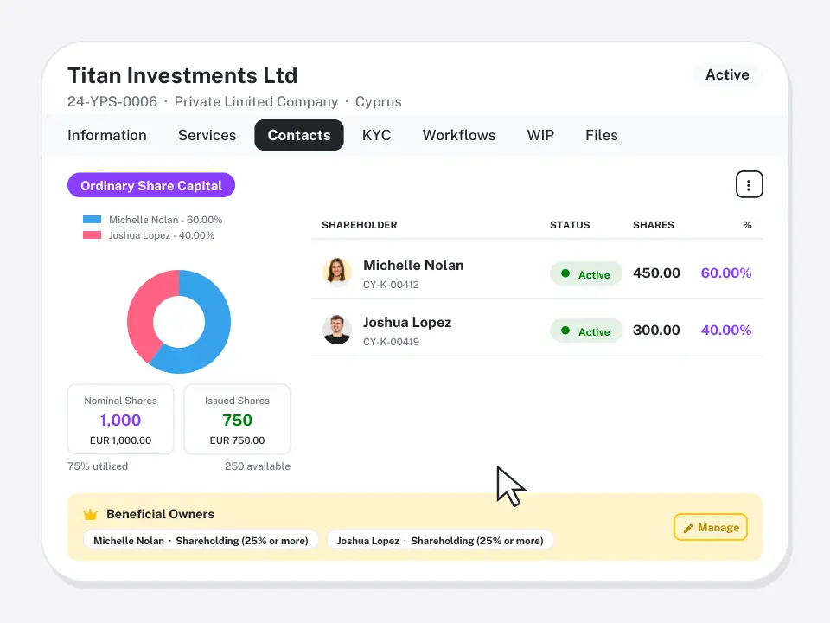This screenshot has height=623, width=830.
Task: Open the three-dot options menu
Action: (x=749, y=184)
